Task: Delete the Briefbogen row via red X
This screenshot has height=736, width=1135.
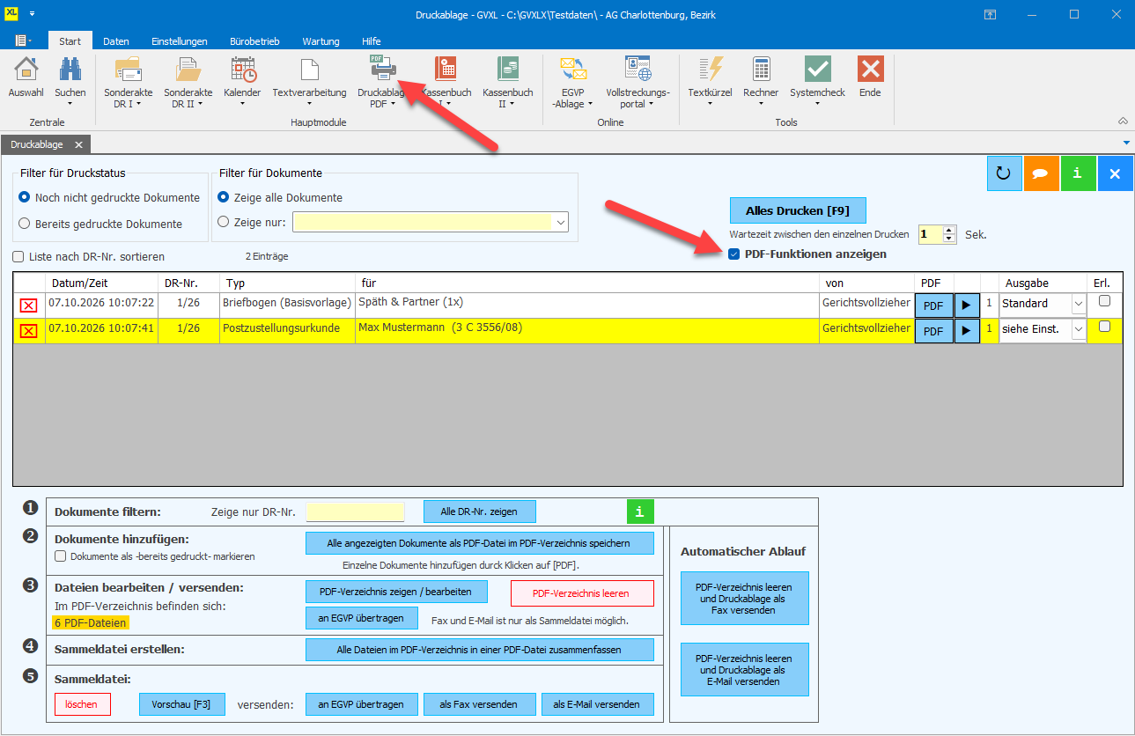Action: (28, 305)
